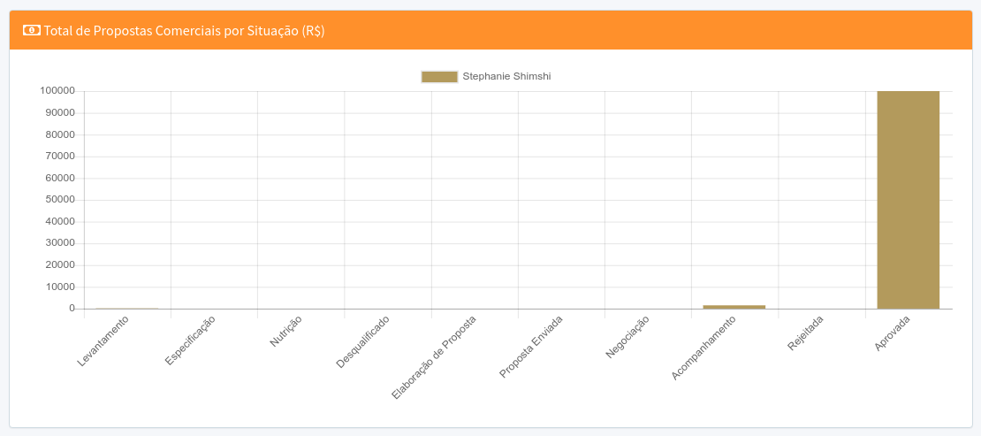Screen dimensions: 981x436
Task: Click the tiny Levantamento bar
Action: click(x=126, y=309)
